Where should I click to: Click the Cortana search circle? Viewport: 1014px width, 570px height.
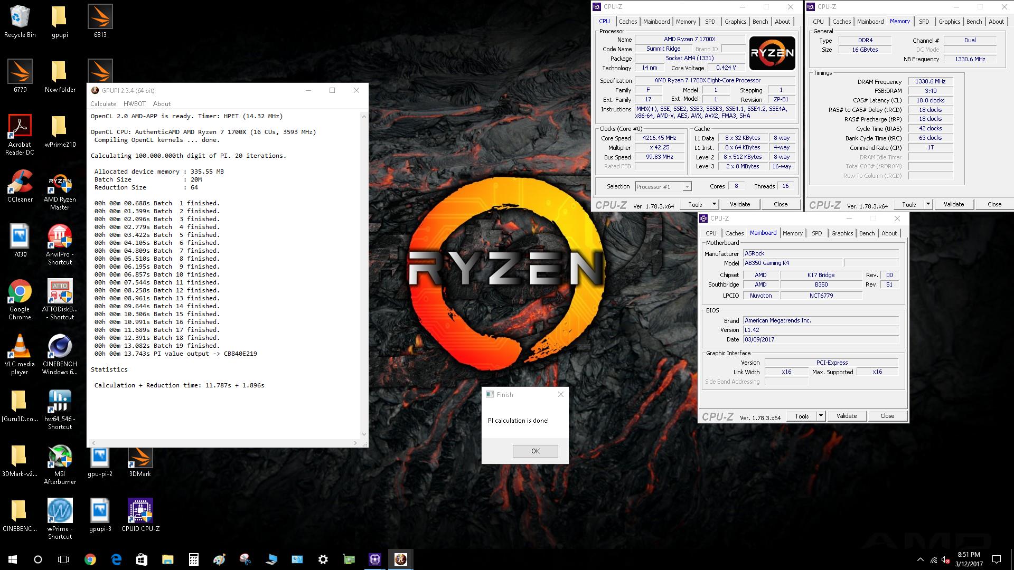pos(38,559)
